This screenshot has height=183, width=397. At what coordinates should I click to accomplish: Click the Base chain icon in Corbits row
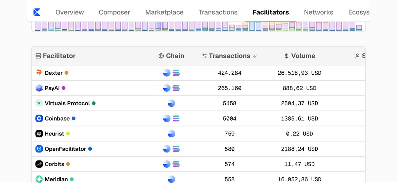tap(167, 164)
